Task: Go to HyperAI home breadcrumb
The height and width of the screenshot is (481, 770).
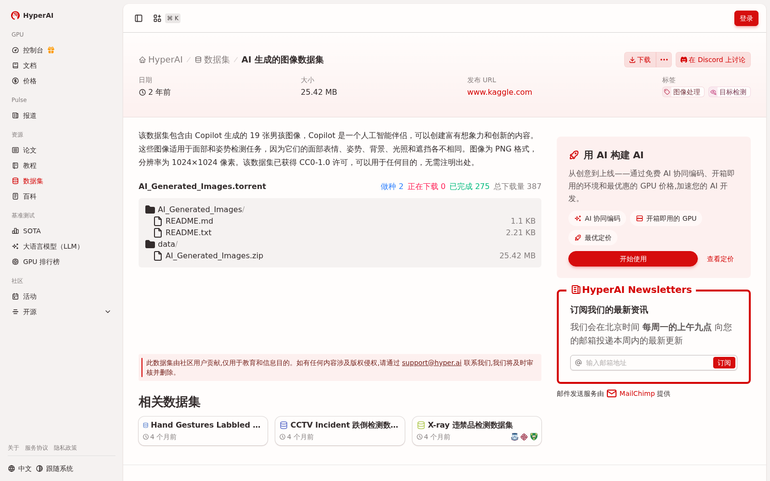Action: [x=161, y=60]
